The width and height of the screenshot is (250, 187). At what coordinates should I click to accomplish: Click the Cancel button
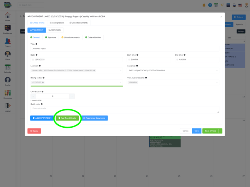click(185, 131)
